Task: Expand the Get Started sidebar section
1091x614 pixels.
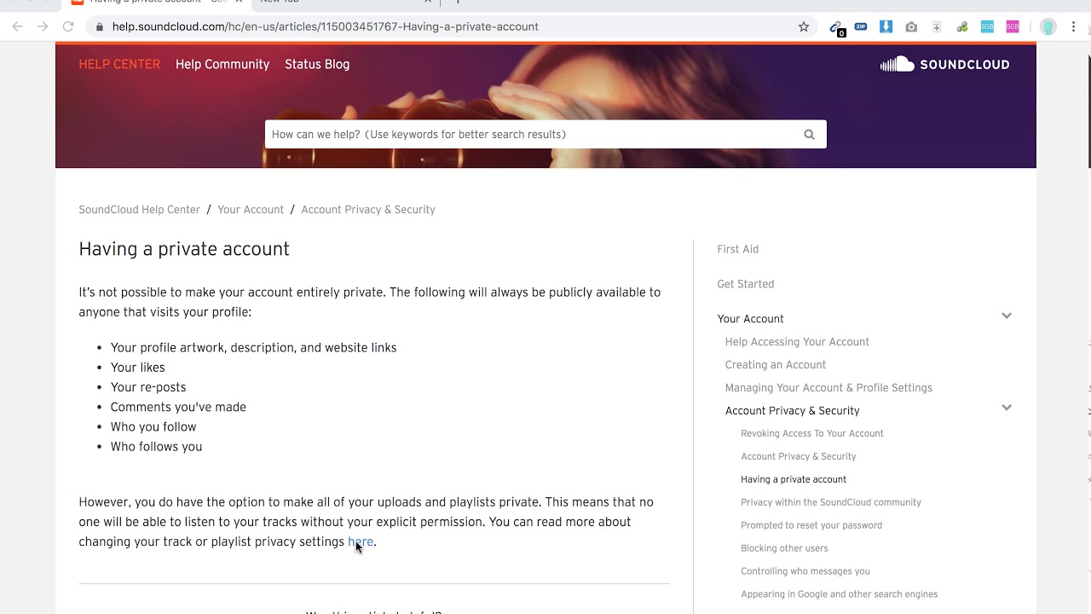Action: (746, 284)
